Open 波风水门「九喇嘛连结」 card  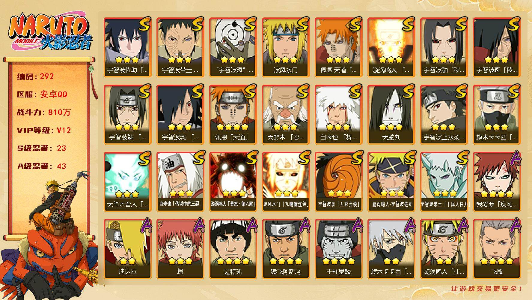(x=286, y=182)
